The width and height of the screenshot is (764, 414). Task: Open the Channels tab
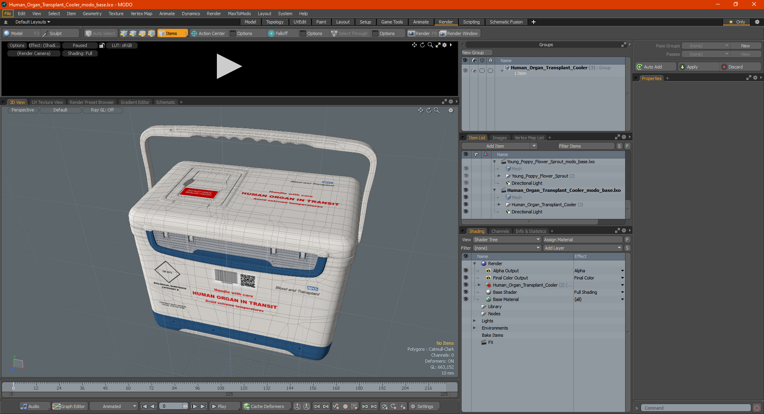(500, 231)
